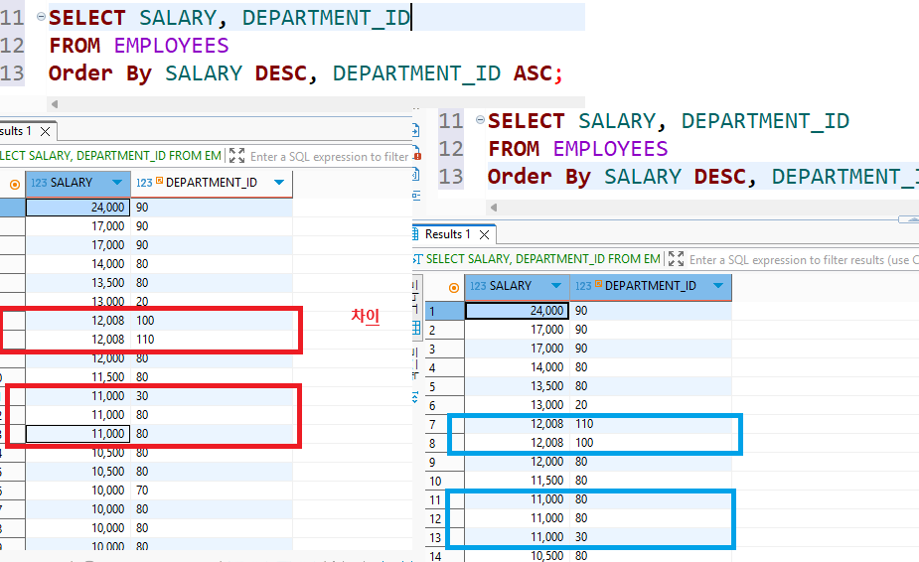Select the 12,000 salary cell in right grid row 9
The height and width of the screenshot is (562, 919).
[517, 462]
